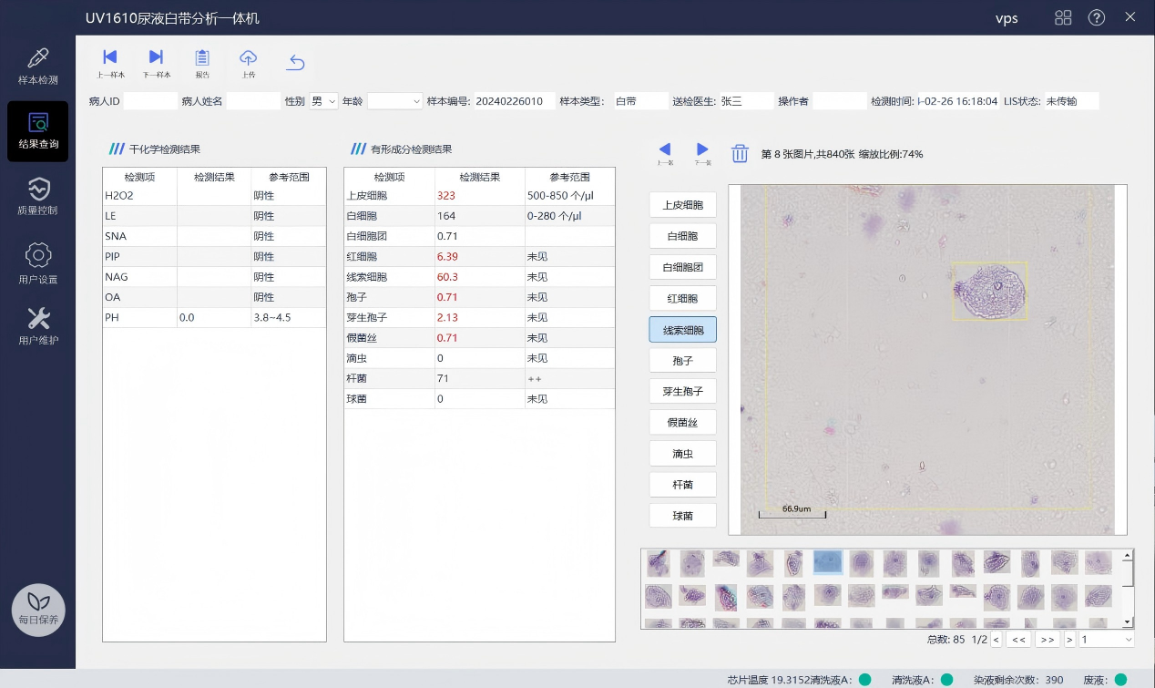The width and height of the screenshot is (1155, 688).
Task: Delete current image with trash icon
Action: point(740,153)
